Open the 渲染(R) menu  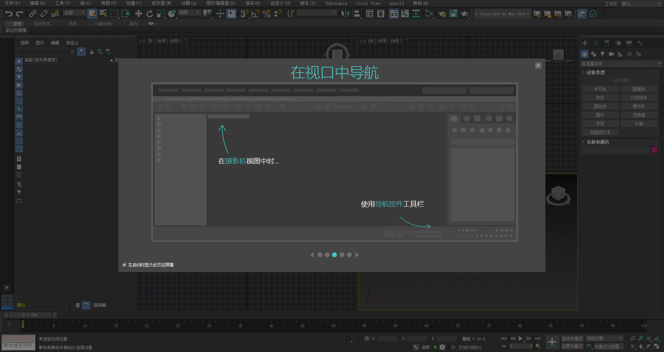pos(253,3)
